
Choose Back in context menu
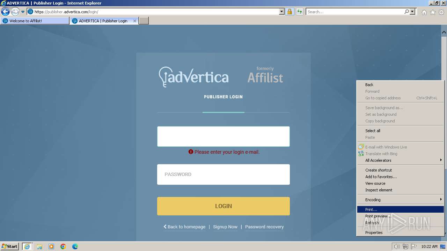[400, 85]
